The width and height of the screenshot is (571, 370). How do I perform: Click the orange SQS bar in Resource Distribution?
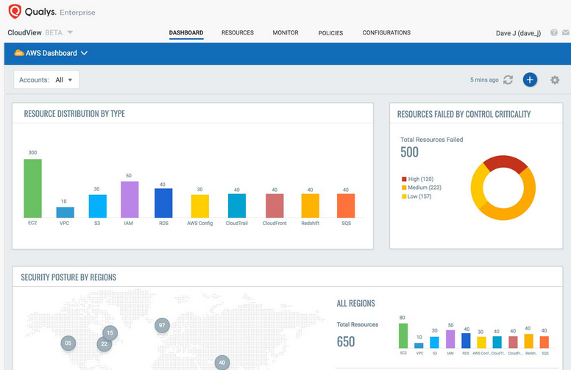(x=346, y=206)
